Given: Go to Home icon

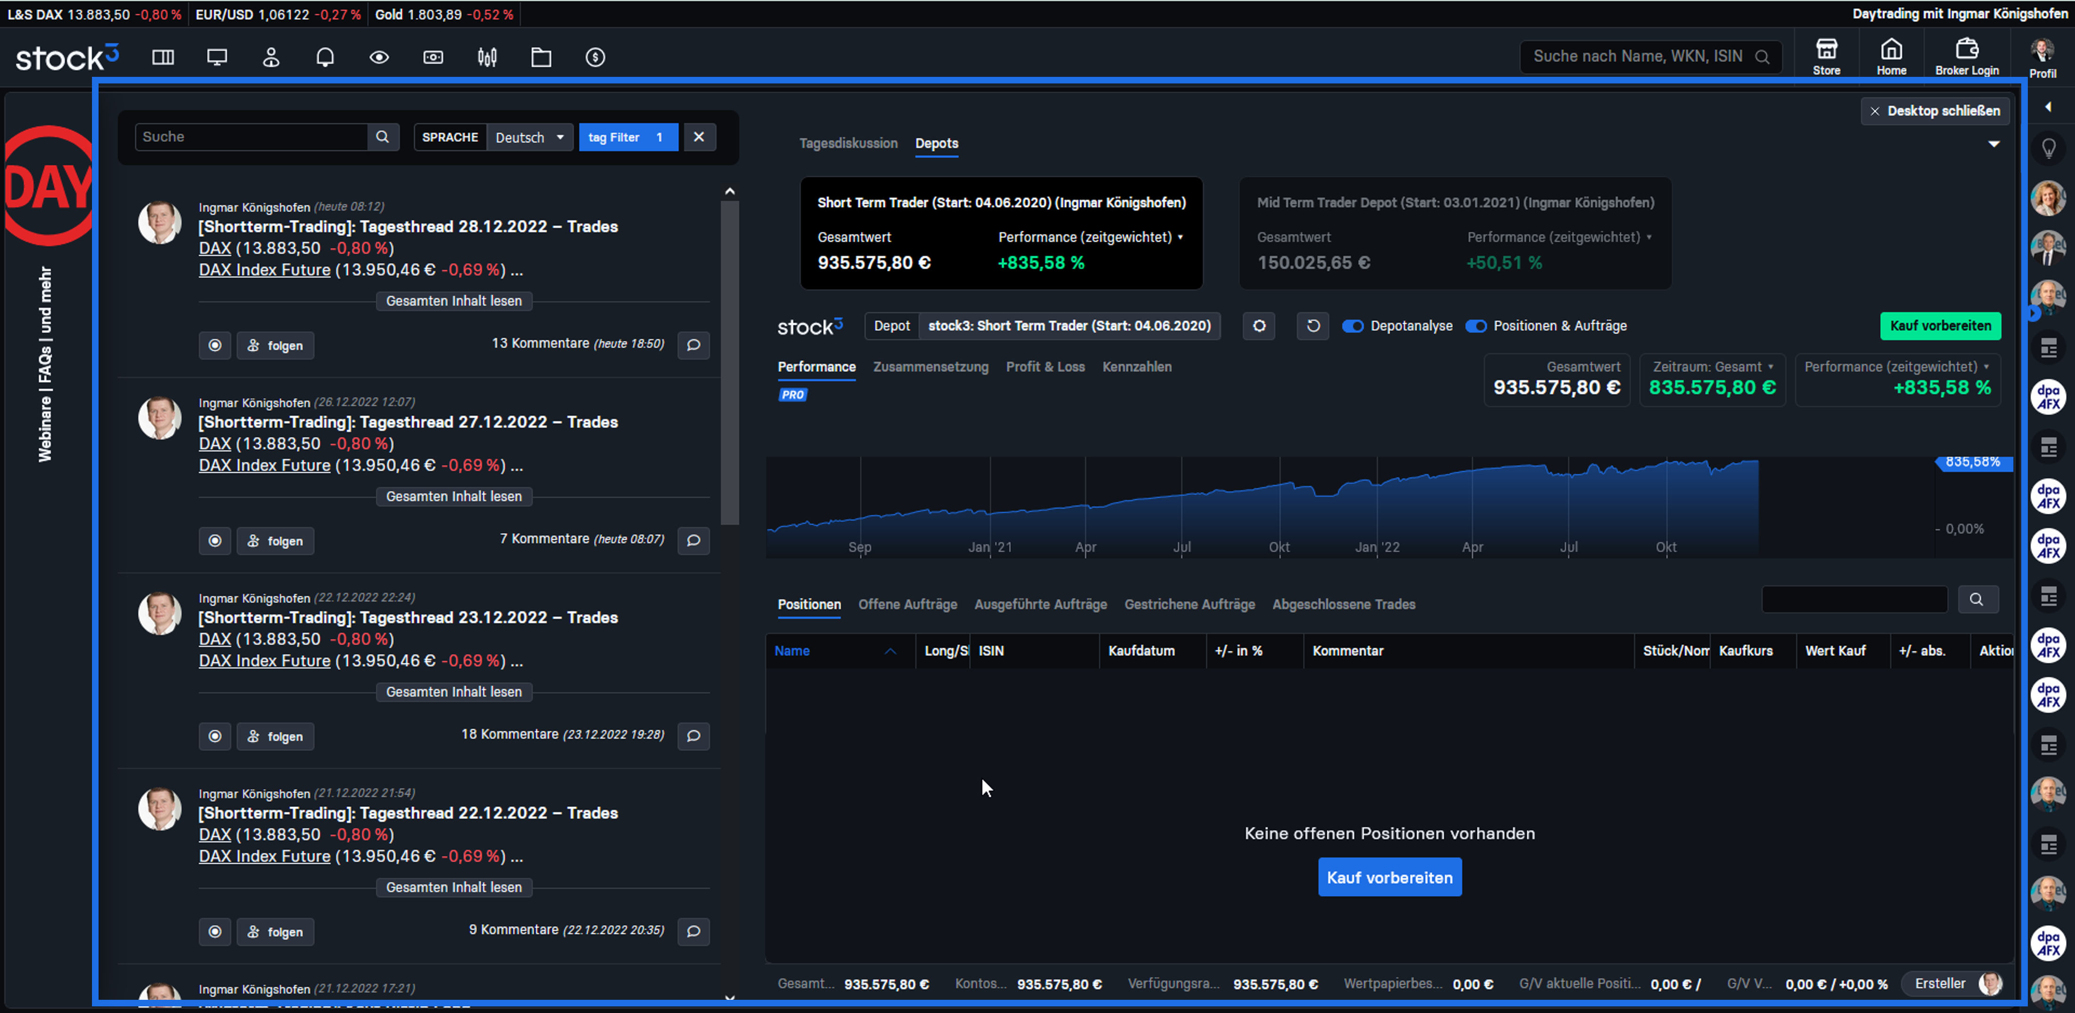Looking at the screenshot, I should click(1892, 57).
